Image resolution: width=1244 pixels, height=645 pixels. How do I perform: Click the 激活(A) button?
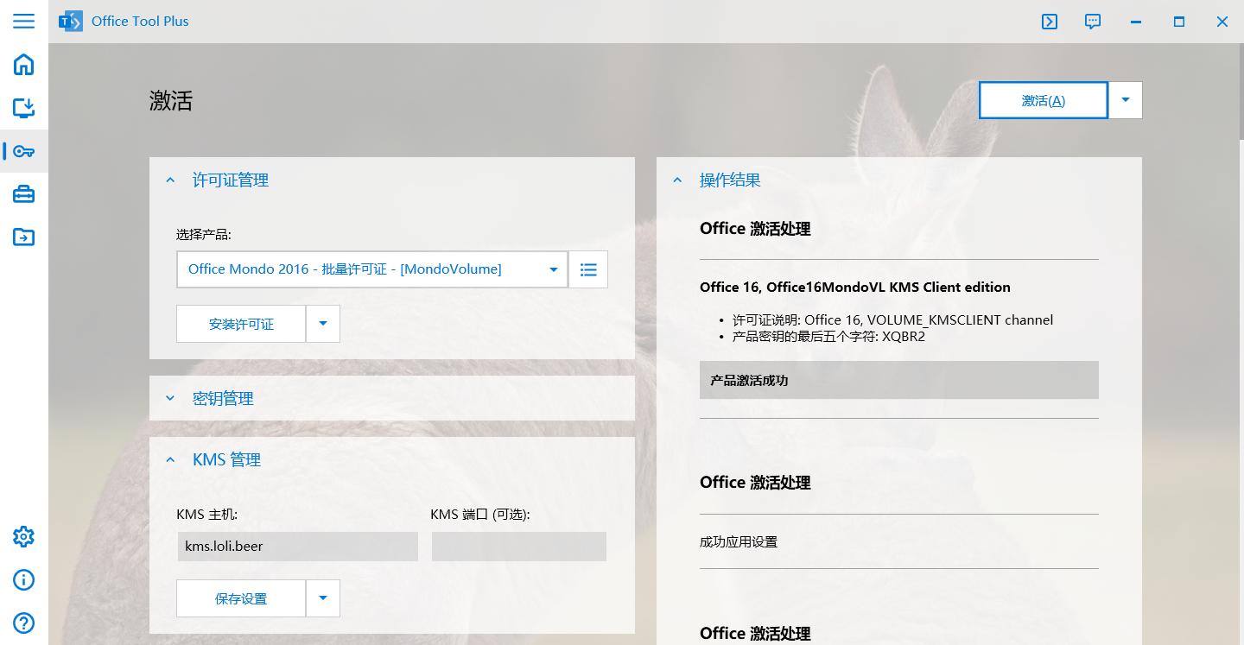[1043, 99]
